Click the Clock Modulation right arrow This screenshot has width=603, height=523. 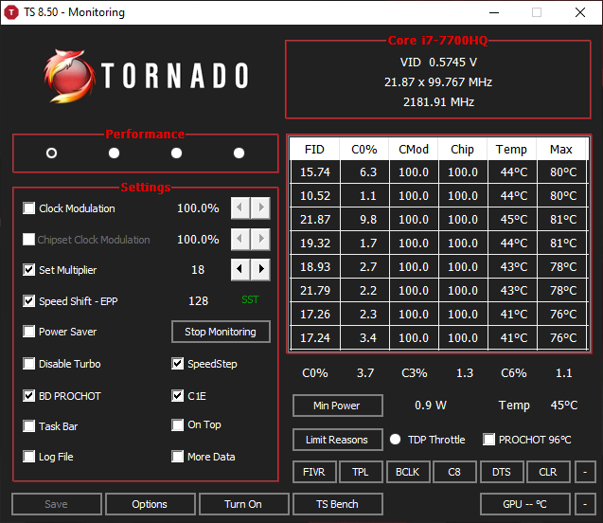pyautogui.click(x=260, y=207)
